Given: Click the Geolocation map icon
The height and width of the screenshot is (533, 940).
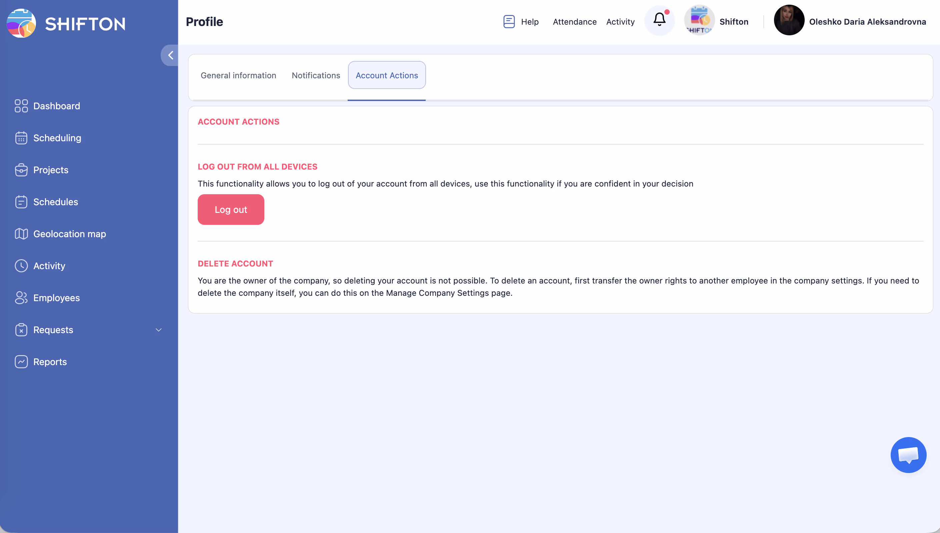Looking at the screenshot, I should pyautogui.click(x=21, y=234).
